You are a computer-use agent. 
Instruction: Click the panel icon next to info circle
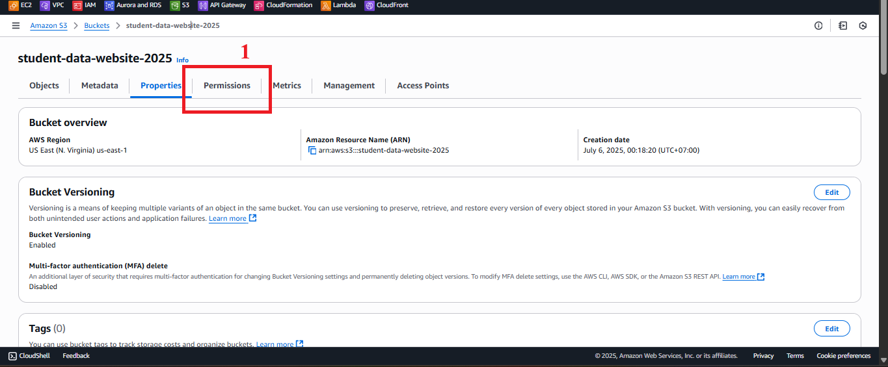842,25
